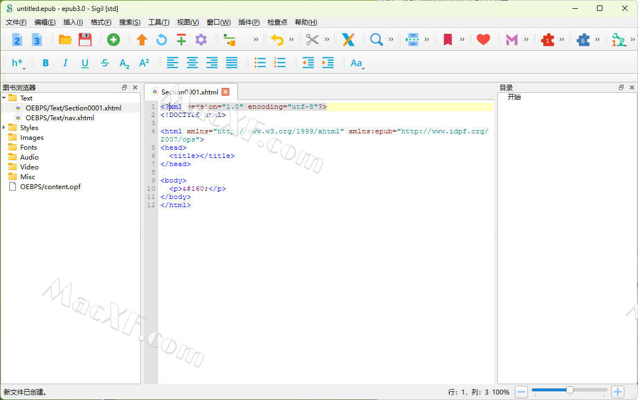Add existing files with green plus icon

click(x=113, y=39)
